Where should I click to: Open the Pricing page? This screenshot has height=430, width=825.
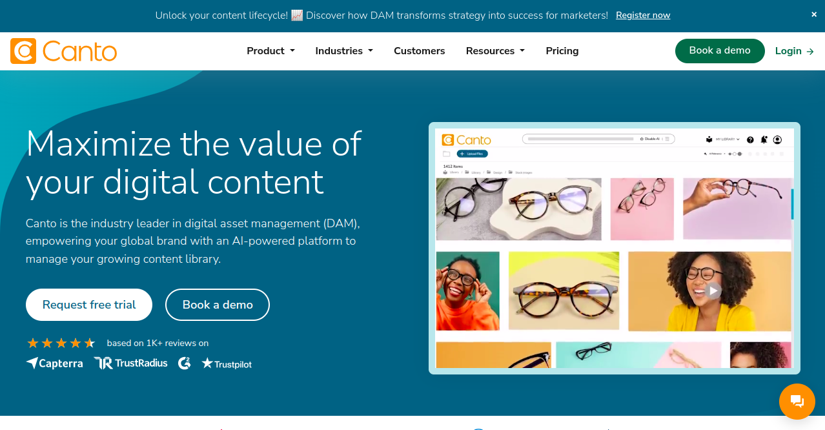click(562, 51)
